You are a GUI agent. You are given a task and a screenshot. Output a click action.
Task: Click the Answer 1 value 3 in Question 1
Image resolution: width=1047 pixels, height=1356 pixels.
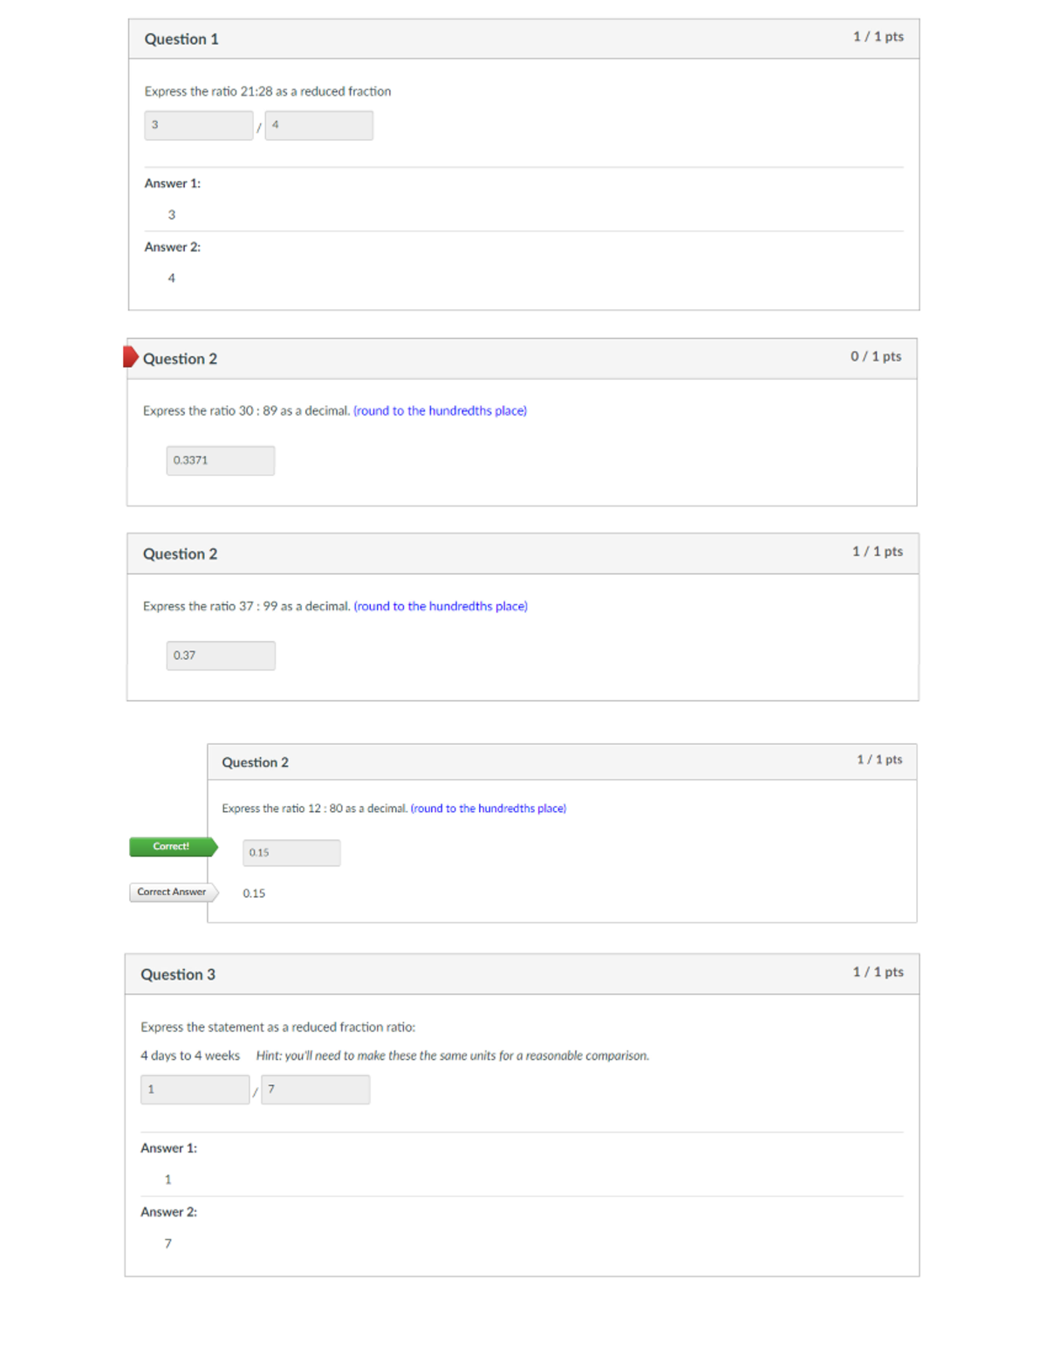172,215
